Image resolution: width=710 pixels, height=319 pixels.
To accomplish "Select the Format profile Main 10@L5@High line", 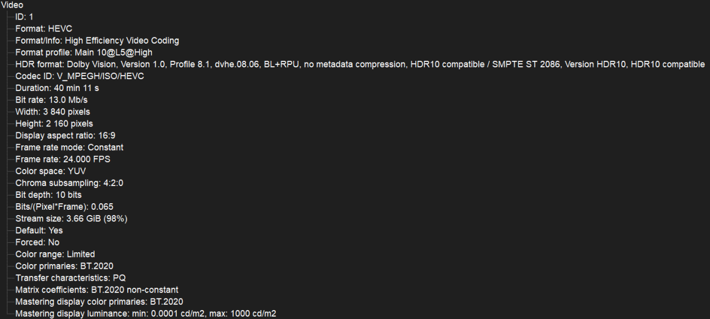I will click(x=84, y=52).
